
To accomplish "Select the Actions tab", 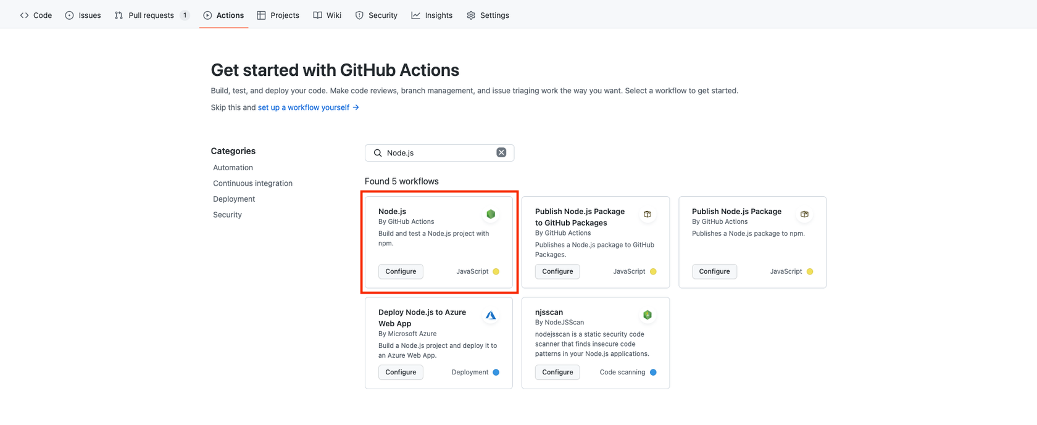I will (223, 15).
